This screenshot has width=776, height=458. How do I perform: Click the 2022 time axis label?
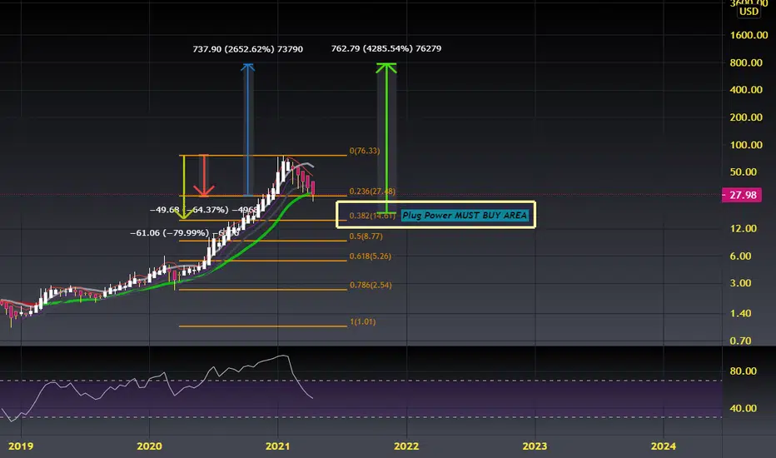click(406, 446)
